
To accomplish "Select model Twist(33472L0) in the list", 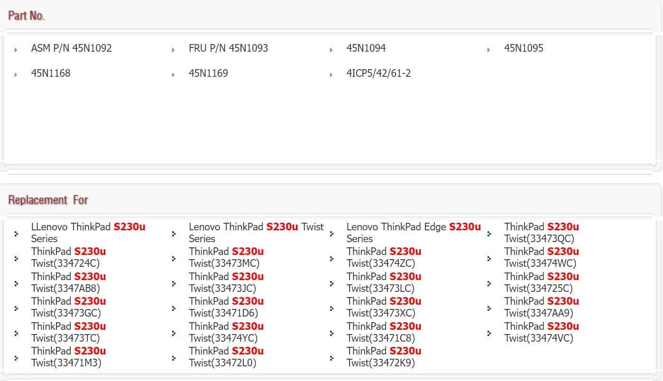I will (226, 357).
